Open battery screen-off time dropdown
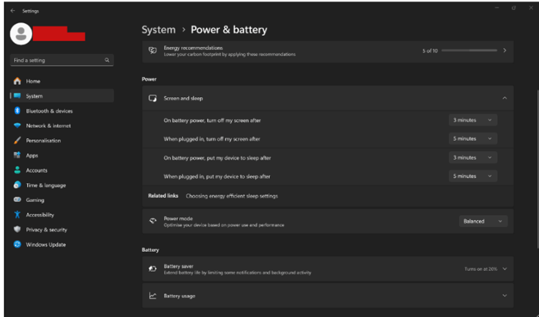The height and width of the screenshot is (317, 539). 473,120
